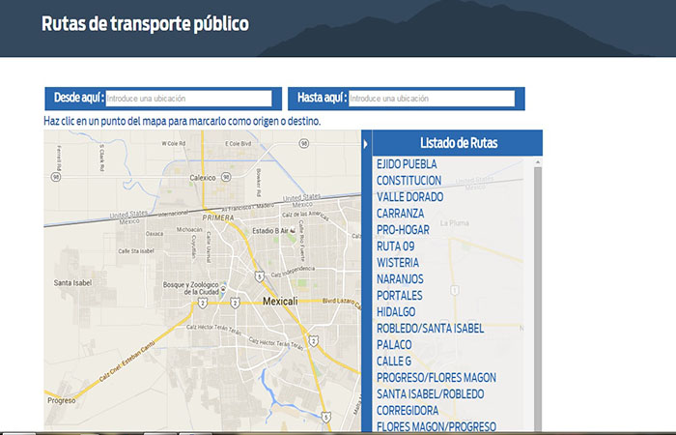The height and width of the screenshot is (435, 676).
Task: Click the Estadio B Air stadium icon on map
Action: coord(293,230)
